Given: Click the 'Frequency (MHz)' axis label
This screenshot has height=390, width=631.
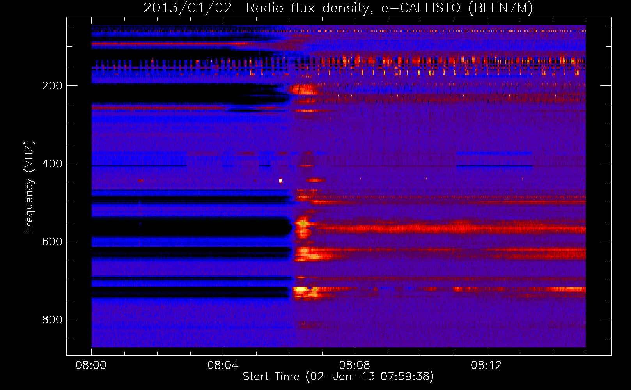Looking at the screenshot, I should [x=29, y=187].
